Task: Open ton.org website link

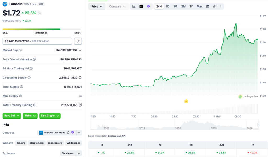Action: click(21, 143)
